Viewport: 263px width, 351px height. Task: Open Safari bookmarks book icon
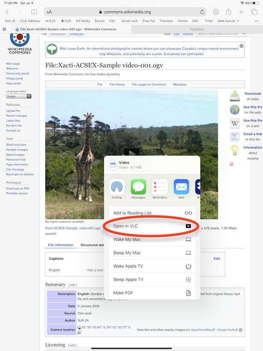pos(34,12)
